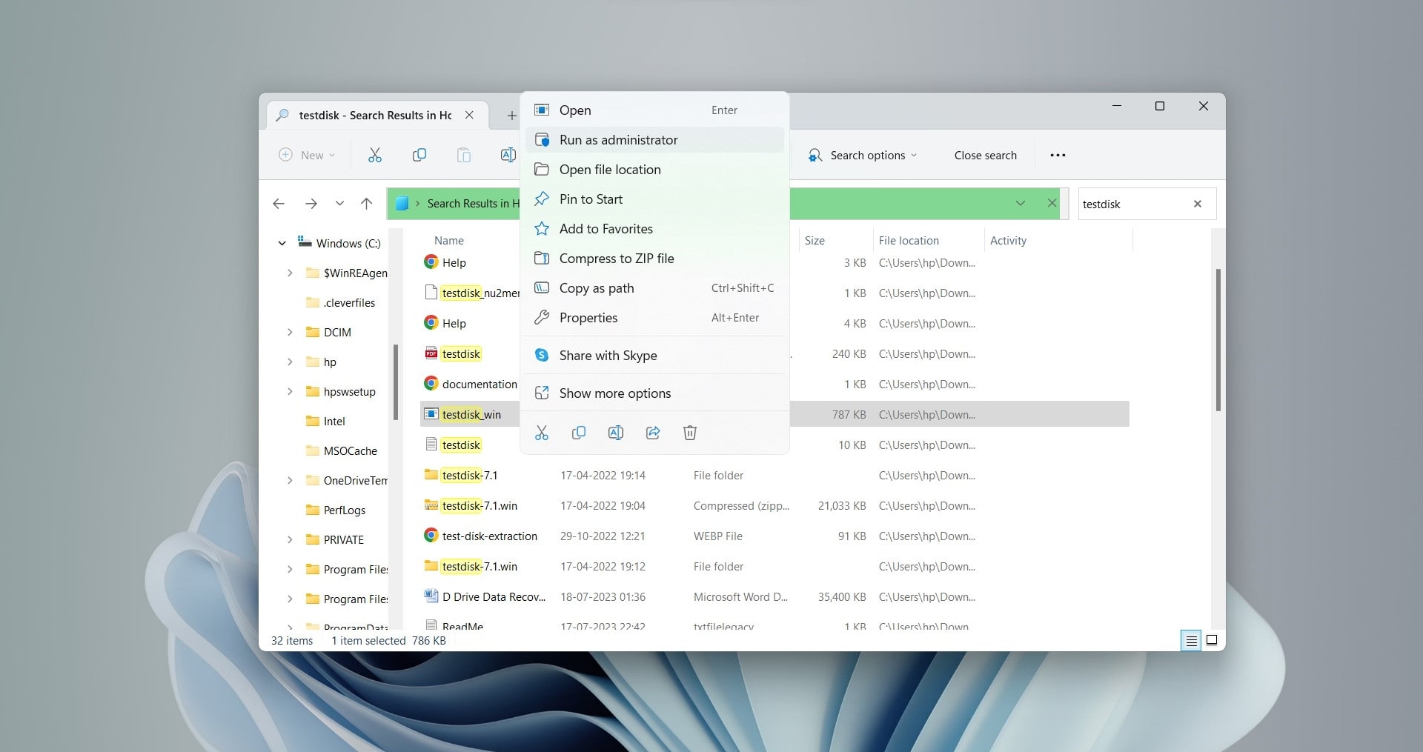Image resolution: width=1423 pixels, height=752 pixels.
Task: Click the Cut icon in the toolbar
Action: 375,155
